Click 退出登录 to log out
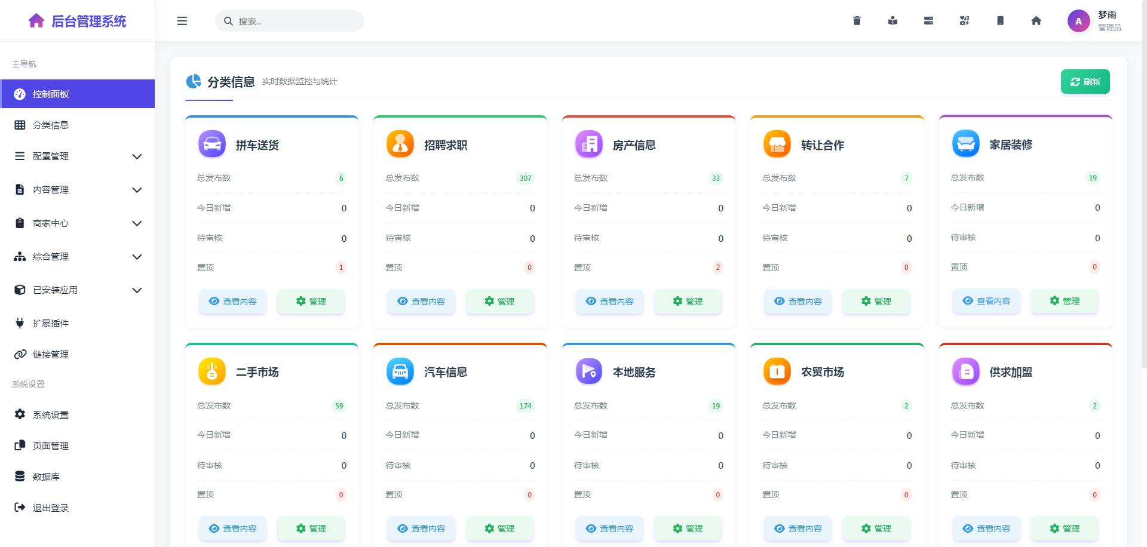The image size is (1147, 547). pos(51,508)
